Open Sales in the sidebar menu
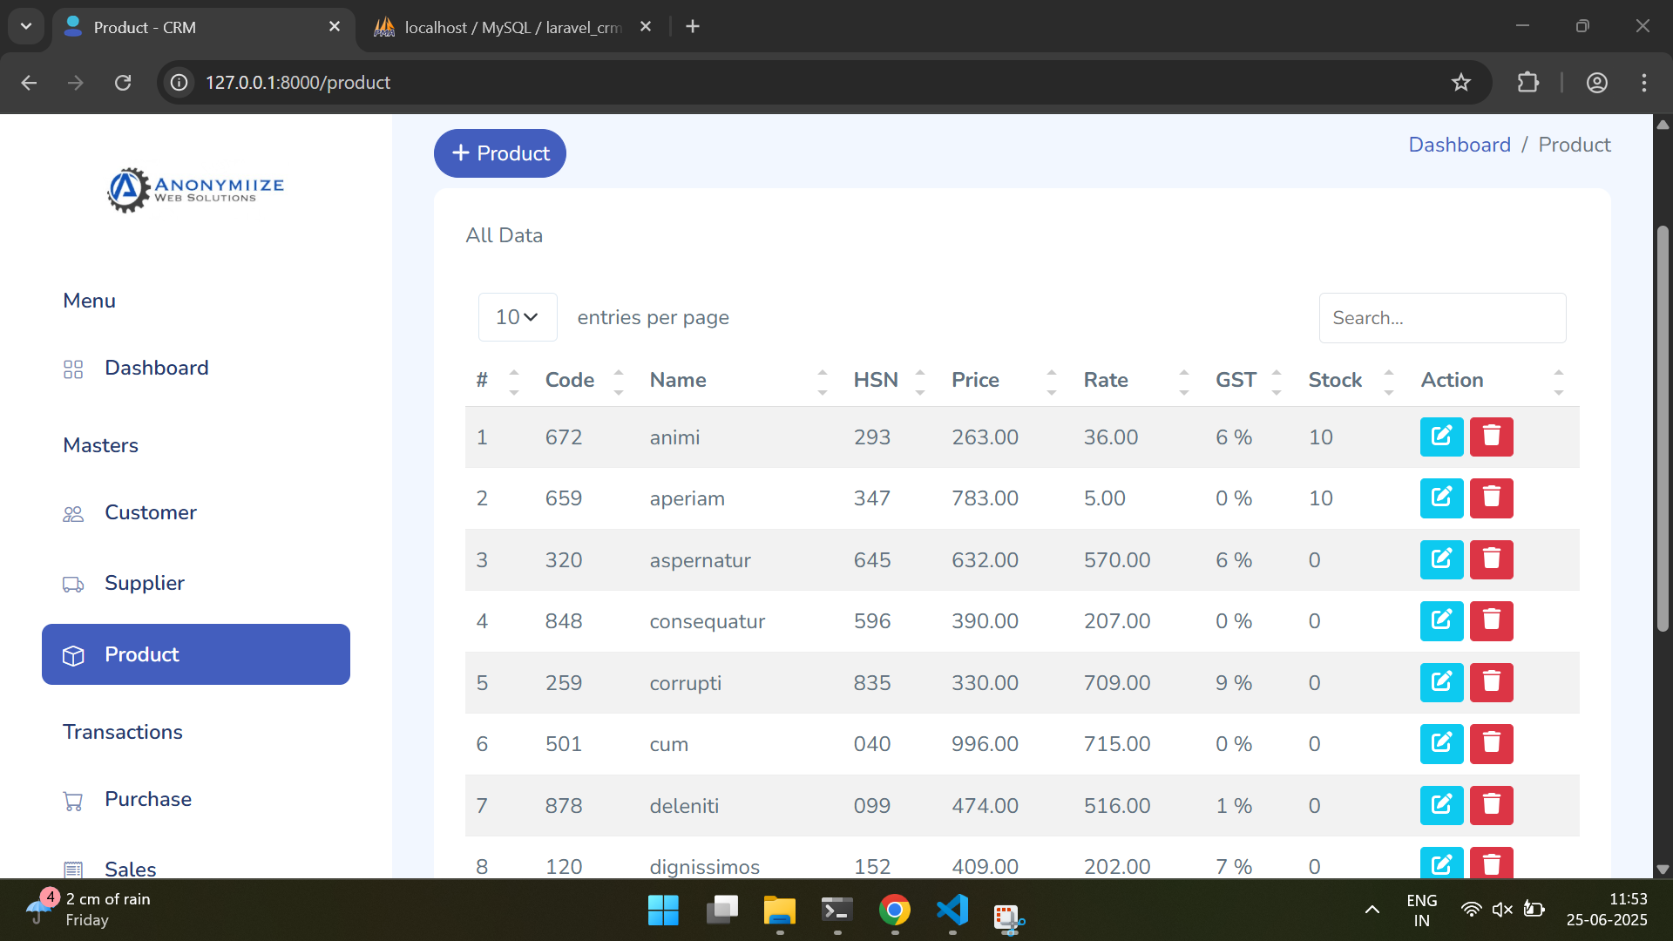The image size is (1673, 941). click(x=131, y=869)
